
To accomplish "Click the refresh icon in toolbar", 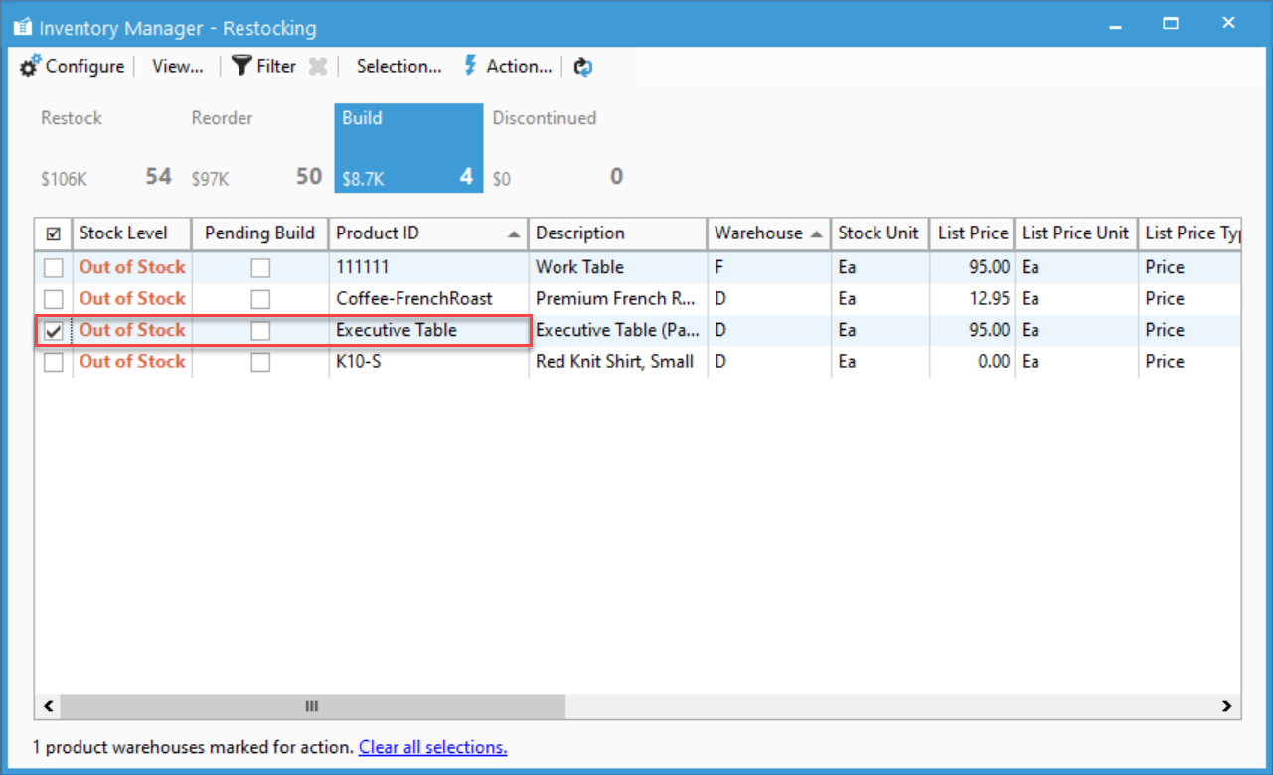I will click(583, 67).
